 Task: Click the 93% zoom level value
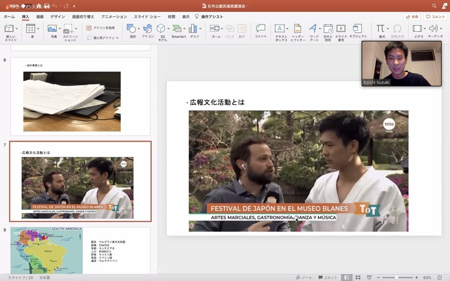427,278
